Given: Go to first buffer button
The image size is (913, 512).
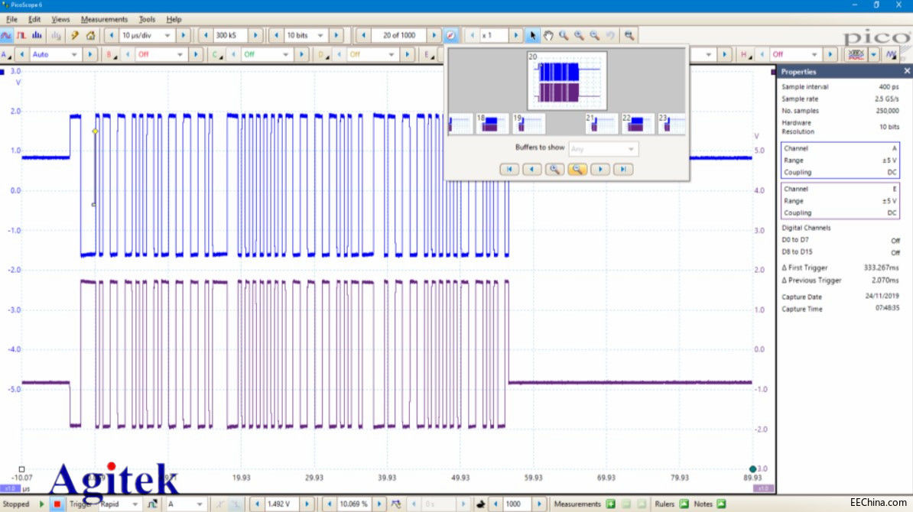Looking at the screenshot, I should click(509, 170).
